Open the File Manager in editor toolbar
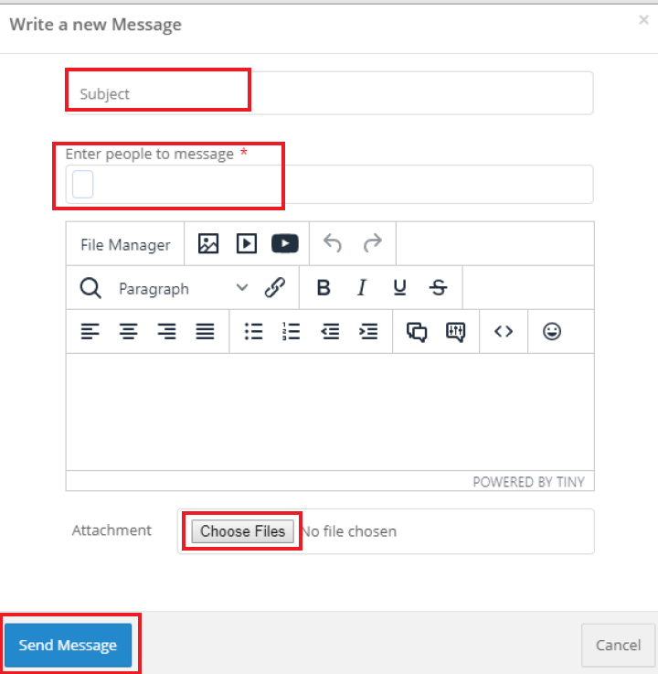Screen dimensions: 658x674 coord(125,244)
